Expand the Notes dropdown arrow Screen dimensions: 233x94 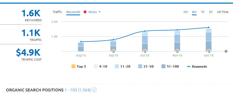(x=100, y=12)
